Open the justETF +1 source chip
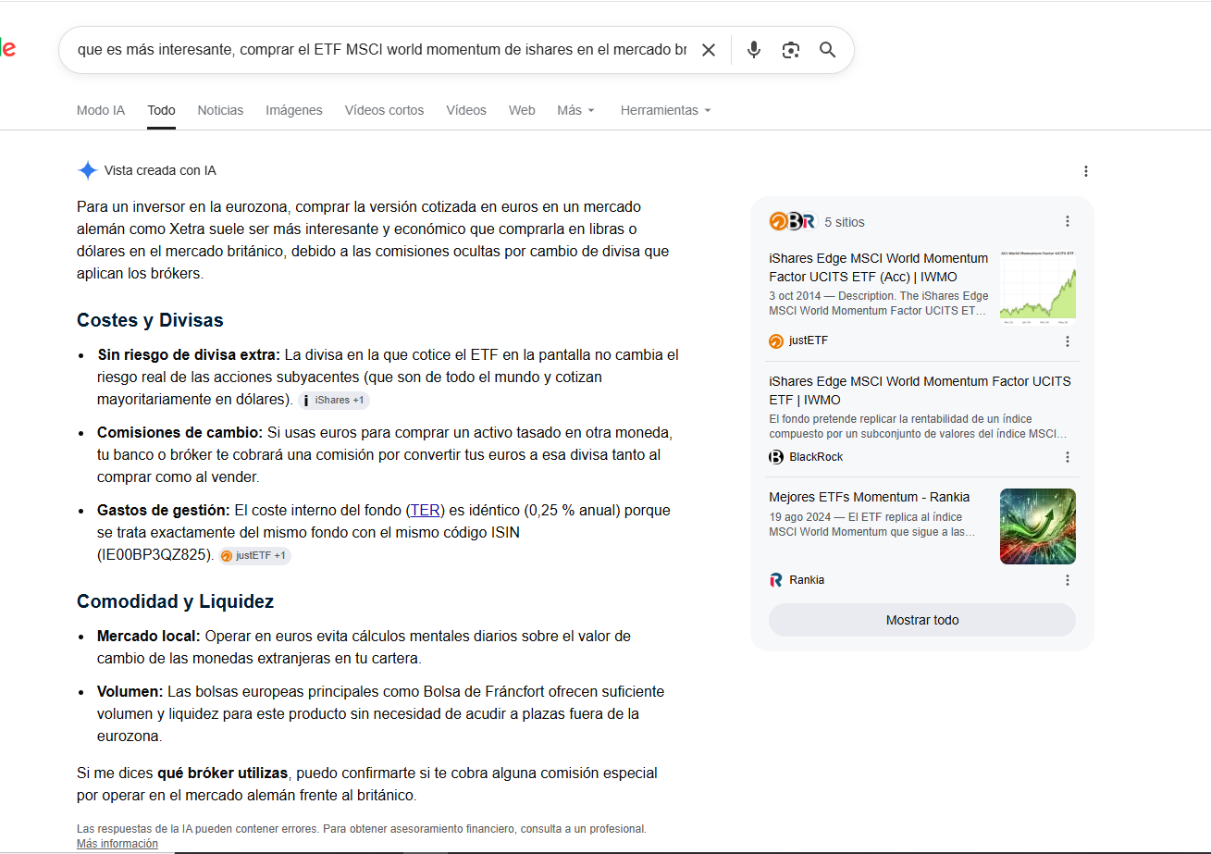Screen dimensions: 1211x854 click(254, 556)
